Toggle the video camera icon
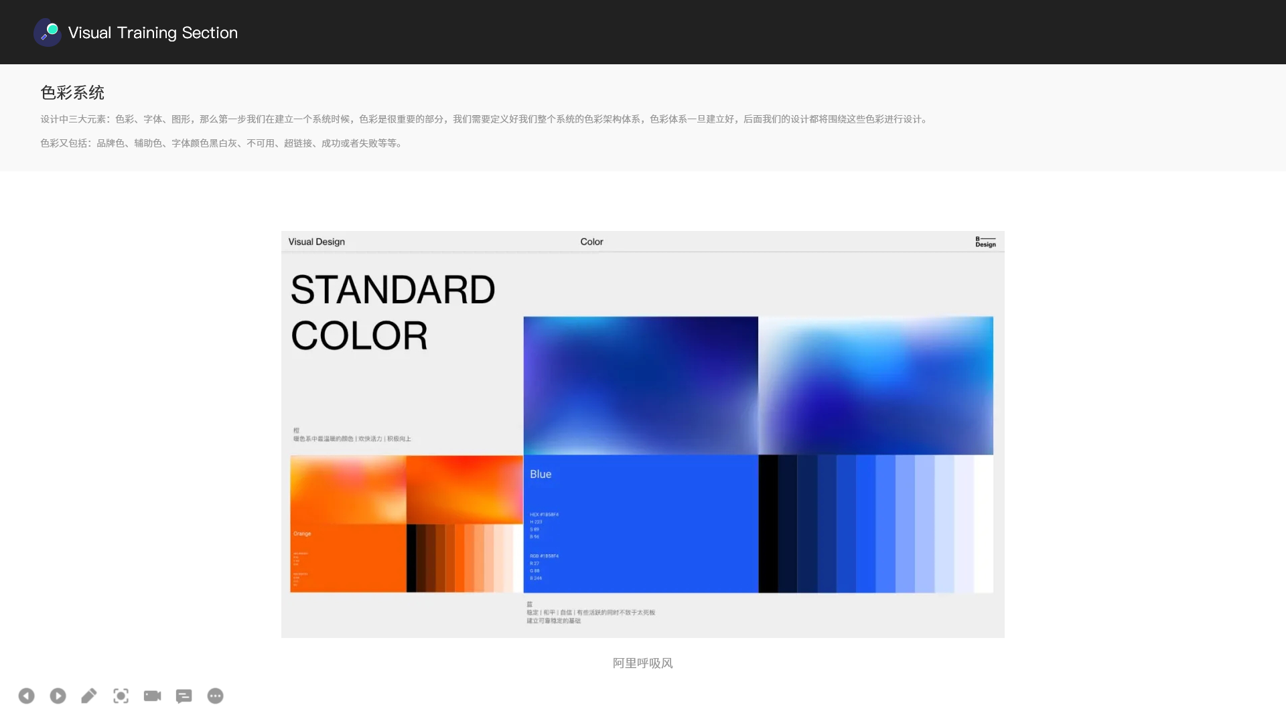 click(x=152, y=696)
